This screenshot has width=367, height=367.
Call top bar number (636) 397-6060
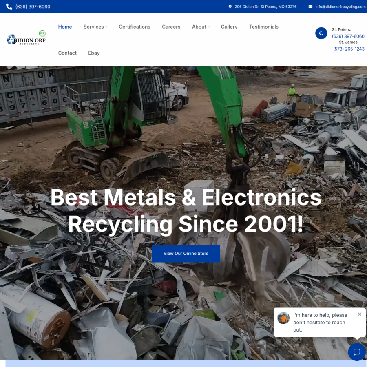(33, 7)
